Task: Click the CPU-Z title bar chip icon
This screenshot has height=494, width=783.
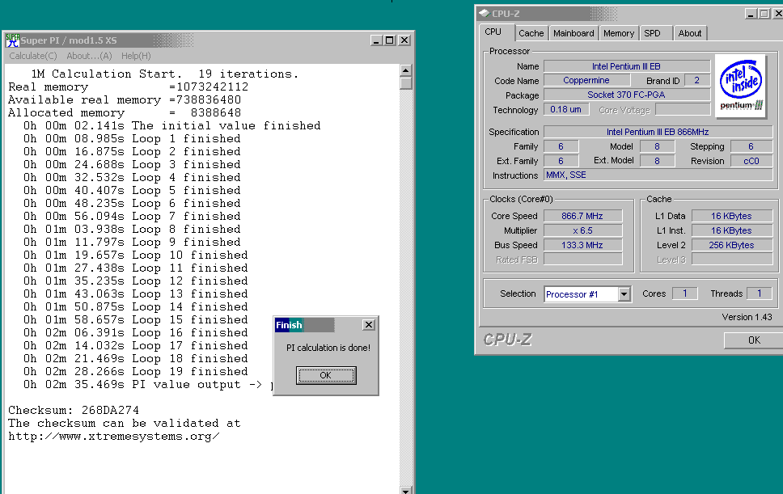Action: [x=484, y=14]
